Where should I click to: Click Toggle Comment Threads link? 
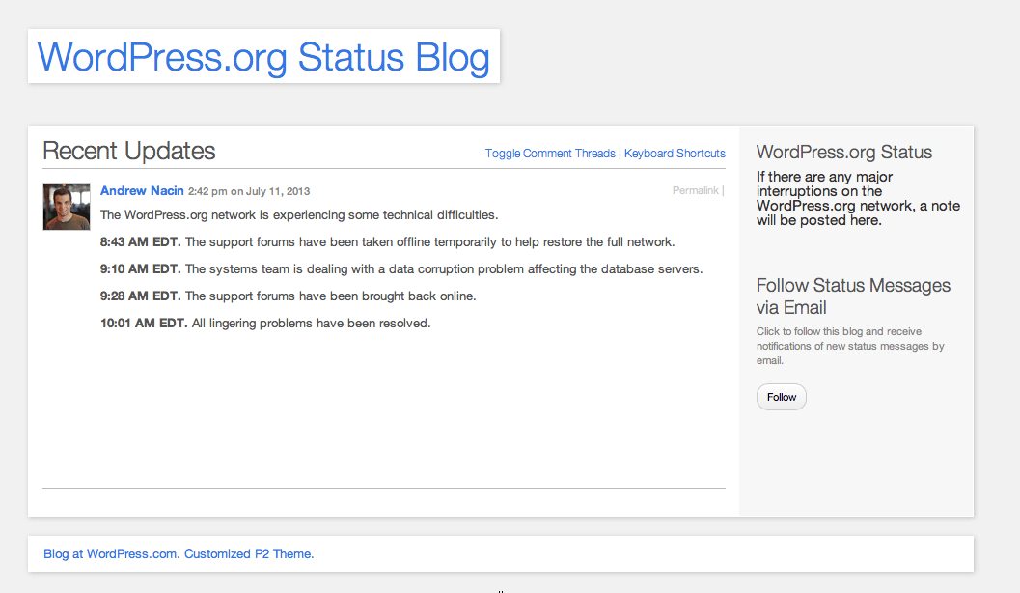(x=550, y=153)
